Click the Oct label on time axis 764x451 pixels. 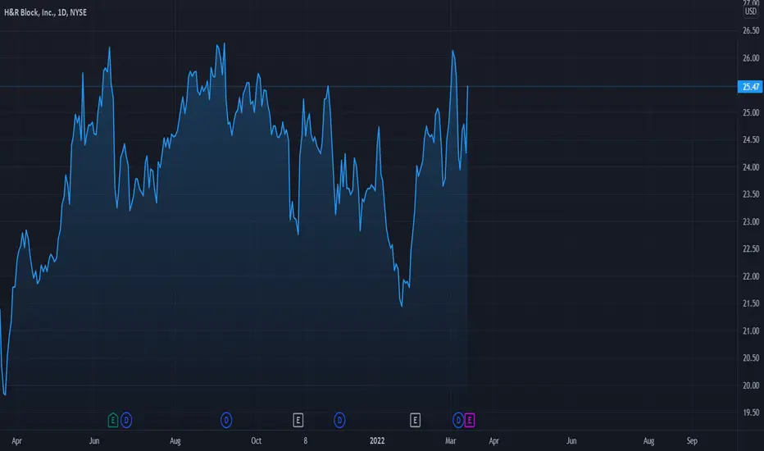tap(257, 441)
